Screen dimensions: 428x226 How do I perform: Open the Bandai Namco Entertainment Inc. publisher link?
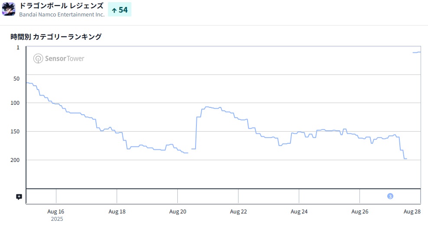tap(62, 14)
